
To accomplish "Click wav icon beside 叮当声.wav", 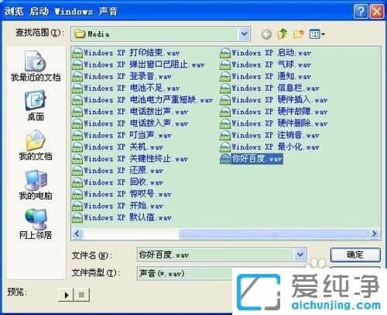I will pyautogui.click(x=77, y=136).
